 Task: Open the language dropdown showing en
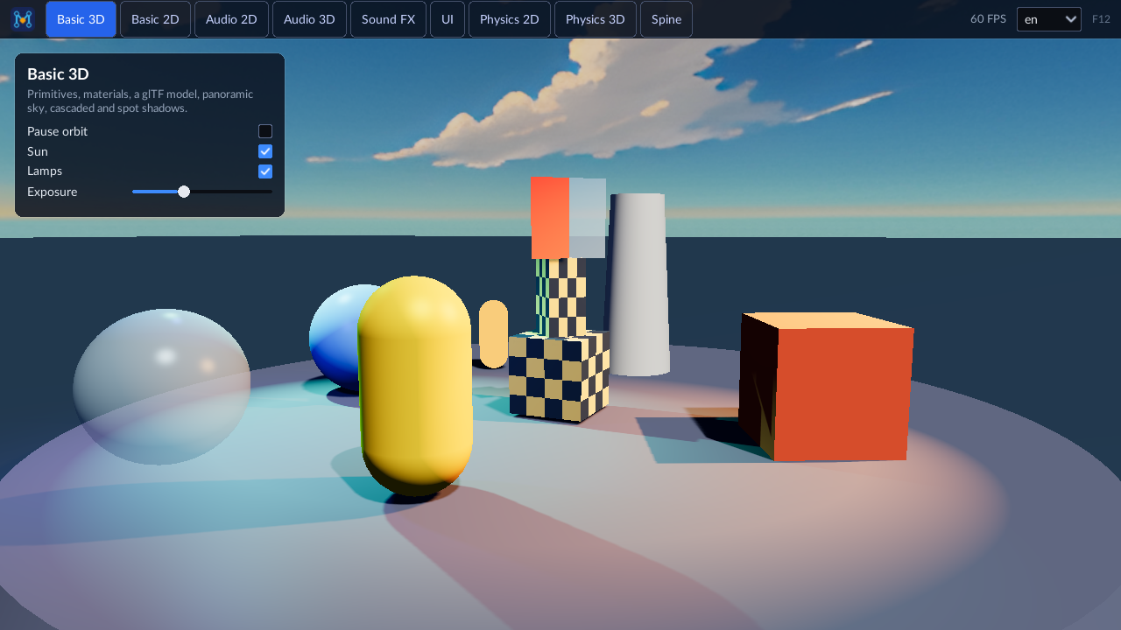pos(1049,19)
